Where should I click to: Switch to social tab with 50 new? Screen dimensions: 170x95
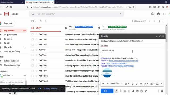(80, 28)
